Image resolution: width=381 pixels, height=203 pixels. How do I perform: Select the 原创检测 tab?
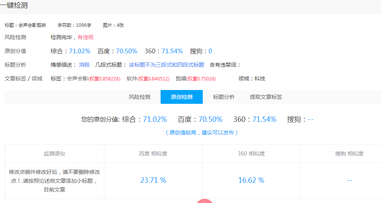point(182,97)
